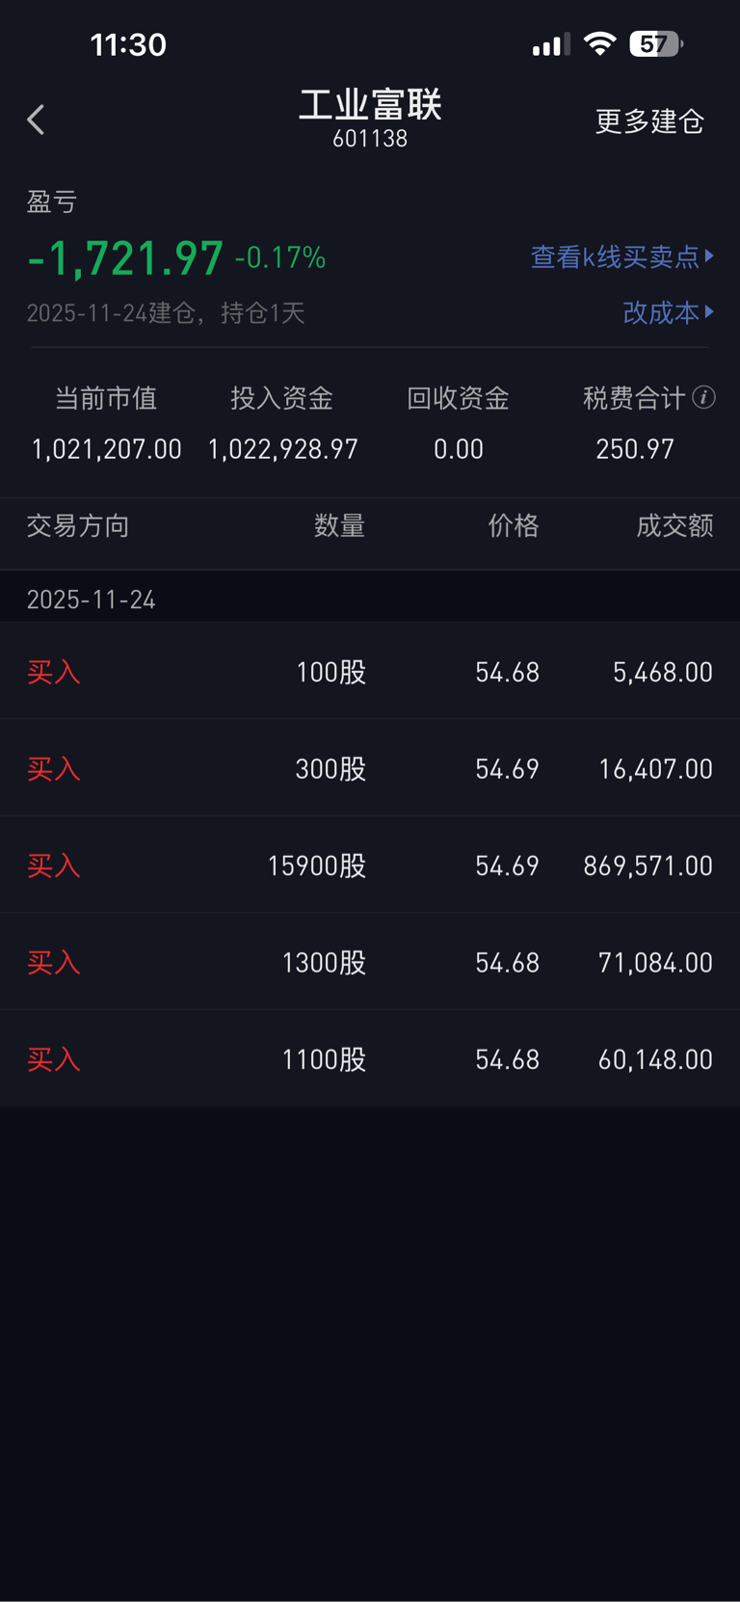The width and height of the screenshot is (740, 1602).
Task: Select the 交易方向 column header
Action: [x=78, y=525]
